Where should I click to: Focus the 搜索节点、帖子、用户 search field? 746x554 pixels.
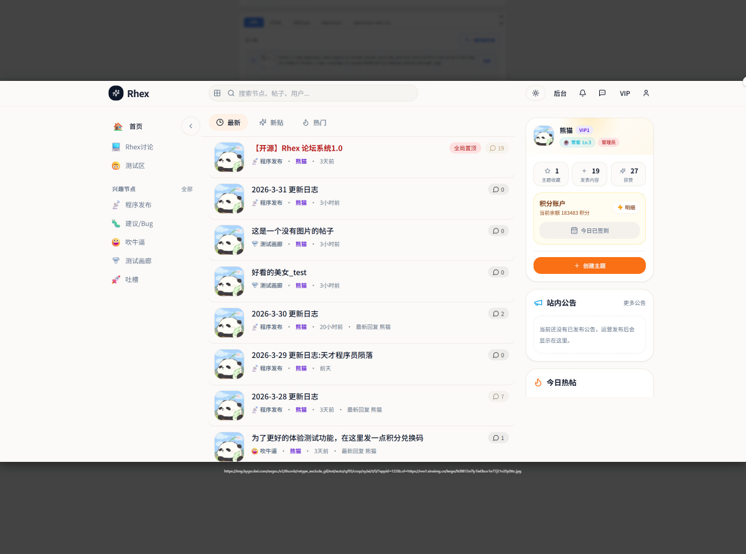[313, 93]
